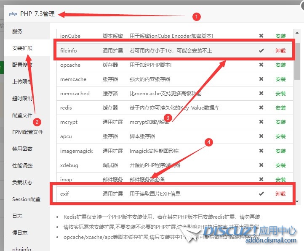Open the 配置文件 sidebar tab
Image resolution: width=304 pixels, height=251 pixels.
point(22,115)
